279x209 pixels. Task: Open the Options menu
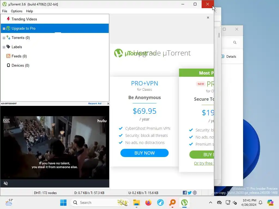(x=17, y=11)
